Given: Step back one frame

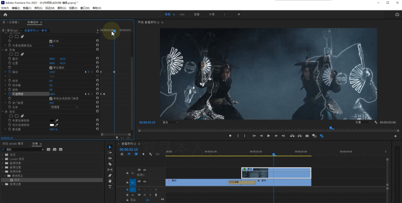Looking at the screenshot, I should click(261, 136).
